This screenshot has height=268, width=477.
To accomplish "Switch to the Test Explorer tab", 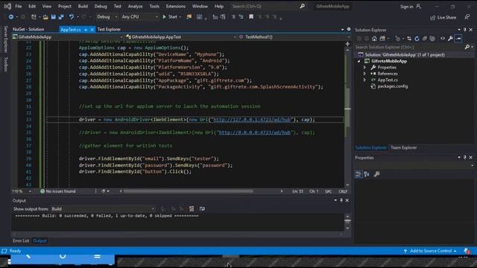I will [x=109, y=30].
